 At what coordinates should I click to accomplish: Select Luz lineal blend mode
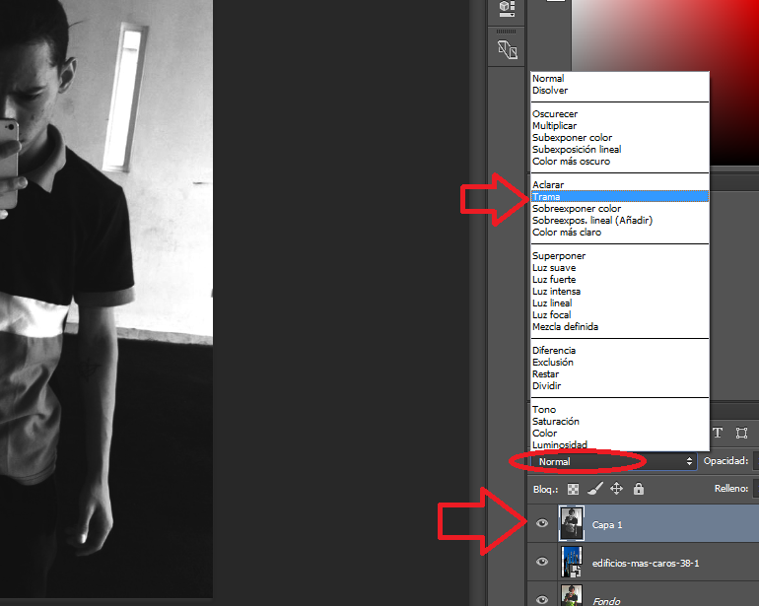(620, 303)
